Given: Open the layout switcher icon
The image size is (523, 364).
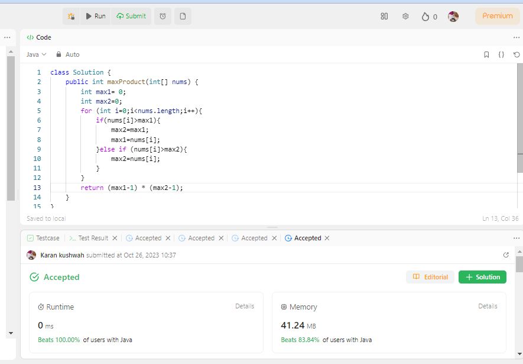Looking at the screenshot, I should [x=384, y=17].
